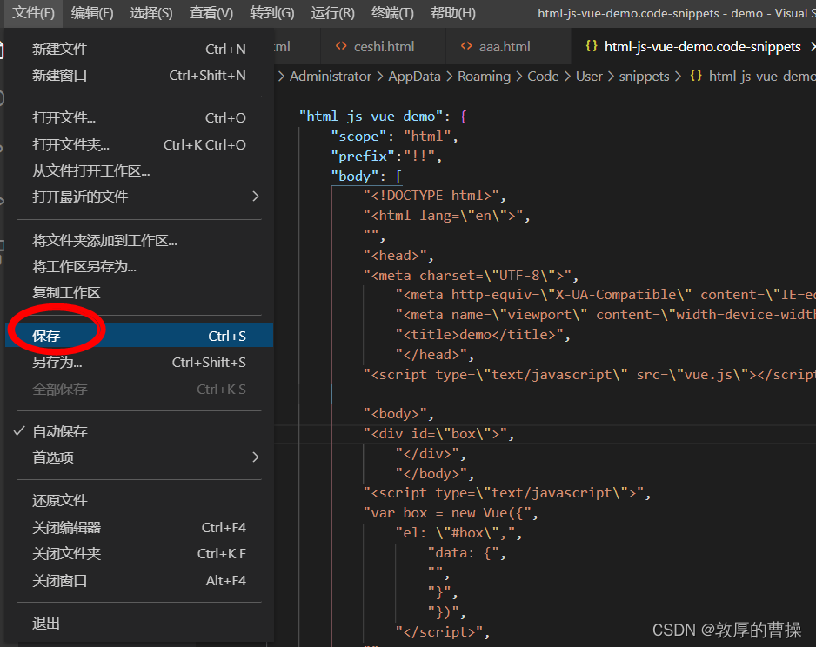Choose 将文件夹添加到工作区... entry
816x647 pixels.
pos(139,240)
